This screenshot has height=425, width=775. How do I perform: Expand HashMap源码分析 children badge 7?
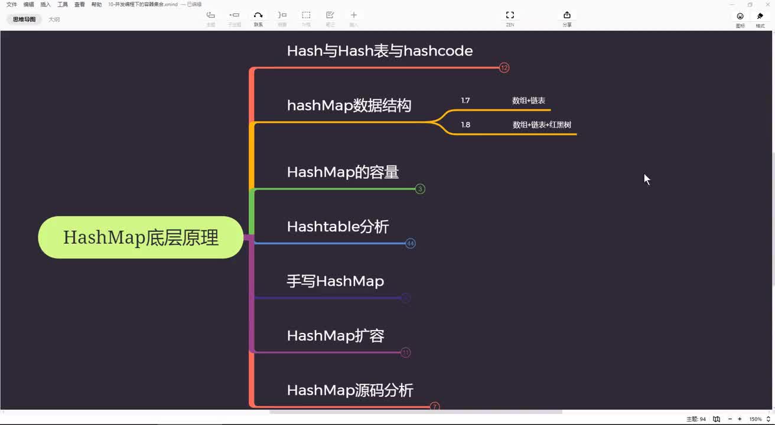click(435, 406)
